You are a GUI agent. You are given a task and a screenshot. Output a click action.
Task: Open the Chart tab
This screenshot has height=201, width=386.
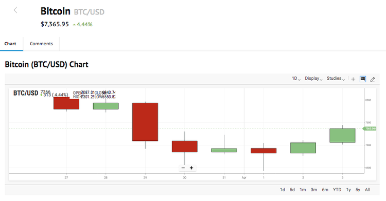coord(10,44)
